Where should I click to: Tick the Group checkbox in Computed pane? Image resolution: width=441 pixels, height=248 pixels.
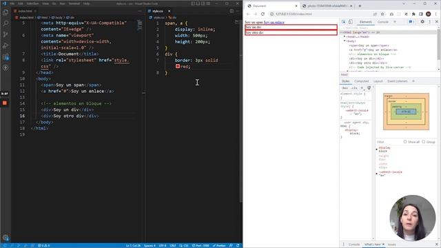pyautogui.click(x=423, y=142)
